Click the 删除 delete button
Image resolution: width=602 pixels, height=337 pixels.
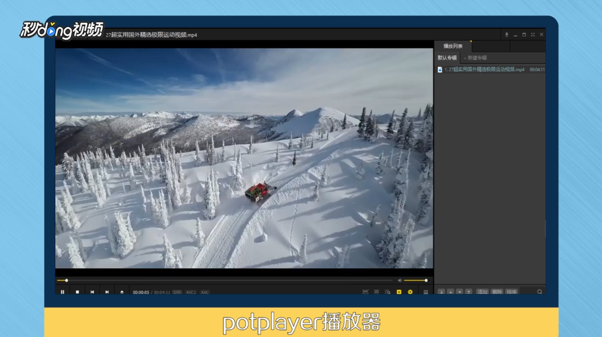[x=497, y=292]
